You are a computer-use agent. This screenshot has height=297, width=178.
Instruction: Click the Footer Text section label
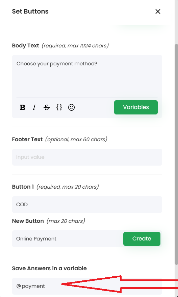click(27, 140)
